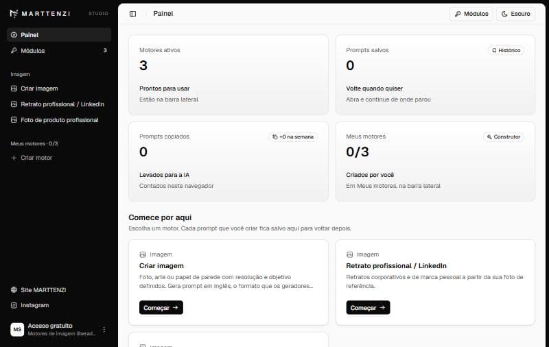549x347 pixels.
Task: Click the arrow icon in Criar imagem Começar
Action: coord(176,307)
